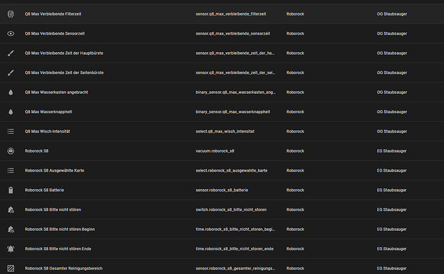Image resolution: width=444 pixels, height=274 pixels.
Task: Open Roborock S8 Batterie entity name
Action: click(44, 190)
